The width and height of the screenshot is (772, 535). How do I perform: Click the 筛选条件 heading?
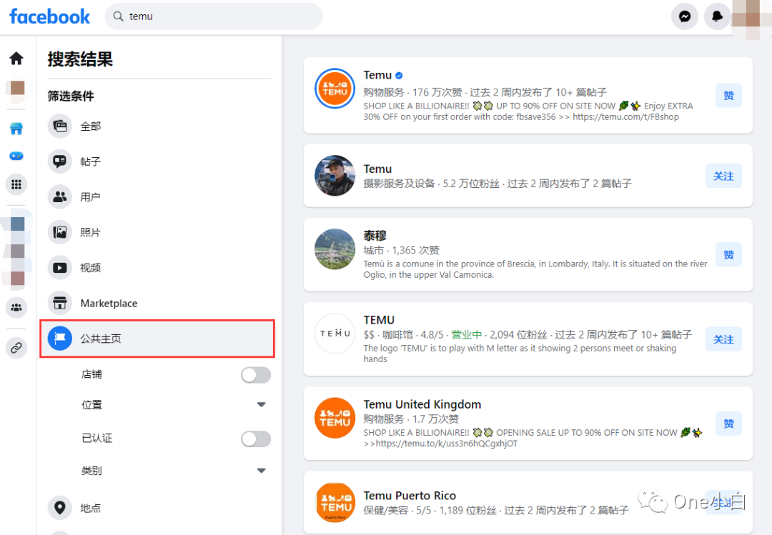71,96
